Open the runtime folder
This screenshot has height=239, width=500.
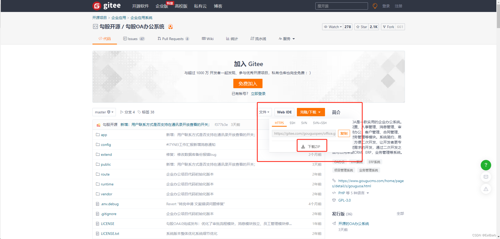[x=107, y=184]
